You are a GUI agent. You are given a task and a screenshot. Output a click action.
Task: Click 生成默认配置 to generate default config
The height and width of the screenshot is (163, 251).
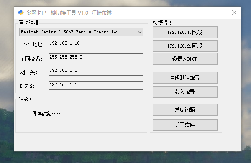coord(185,78)
